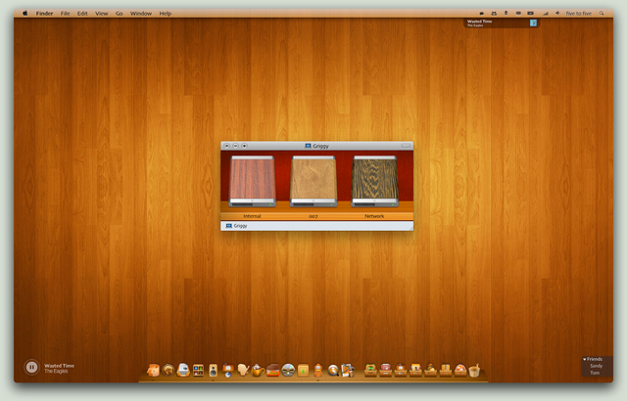Select the 007 light wood drive
Image resolution: width=627 pixels, height=401 pixels.
coord(313,181)
